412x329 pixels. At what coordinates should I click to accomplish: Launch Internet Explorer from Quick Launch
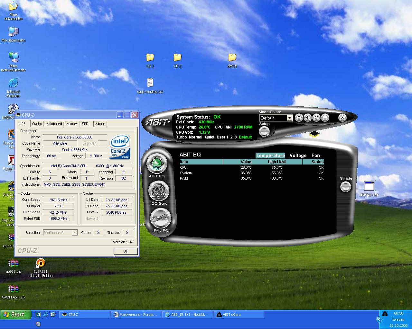(x=45, y=315)
